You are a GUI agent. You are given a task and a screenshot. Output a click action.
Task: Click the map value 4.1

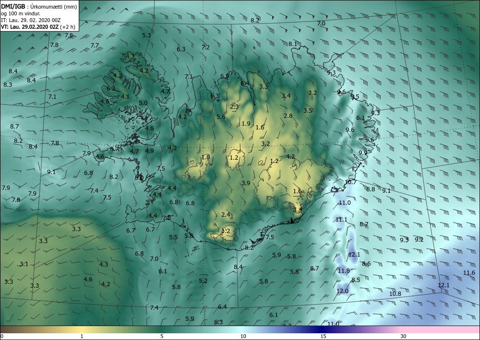[x=125, y=96]
